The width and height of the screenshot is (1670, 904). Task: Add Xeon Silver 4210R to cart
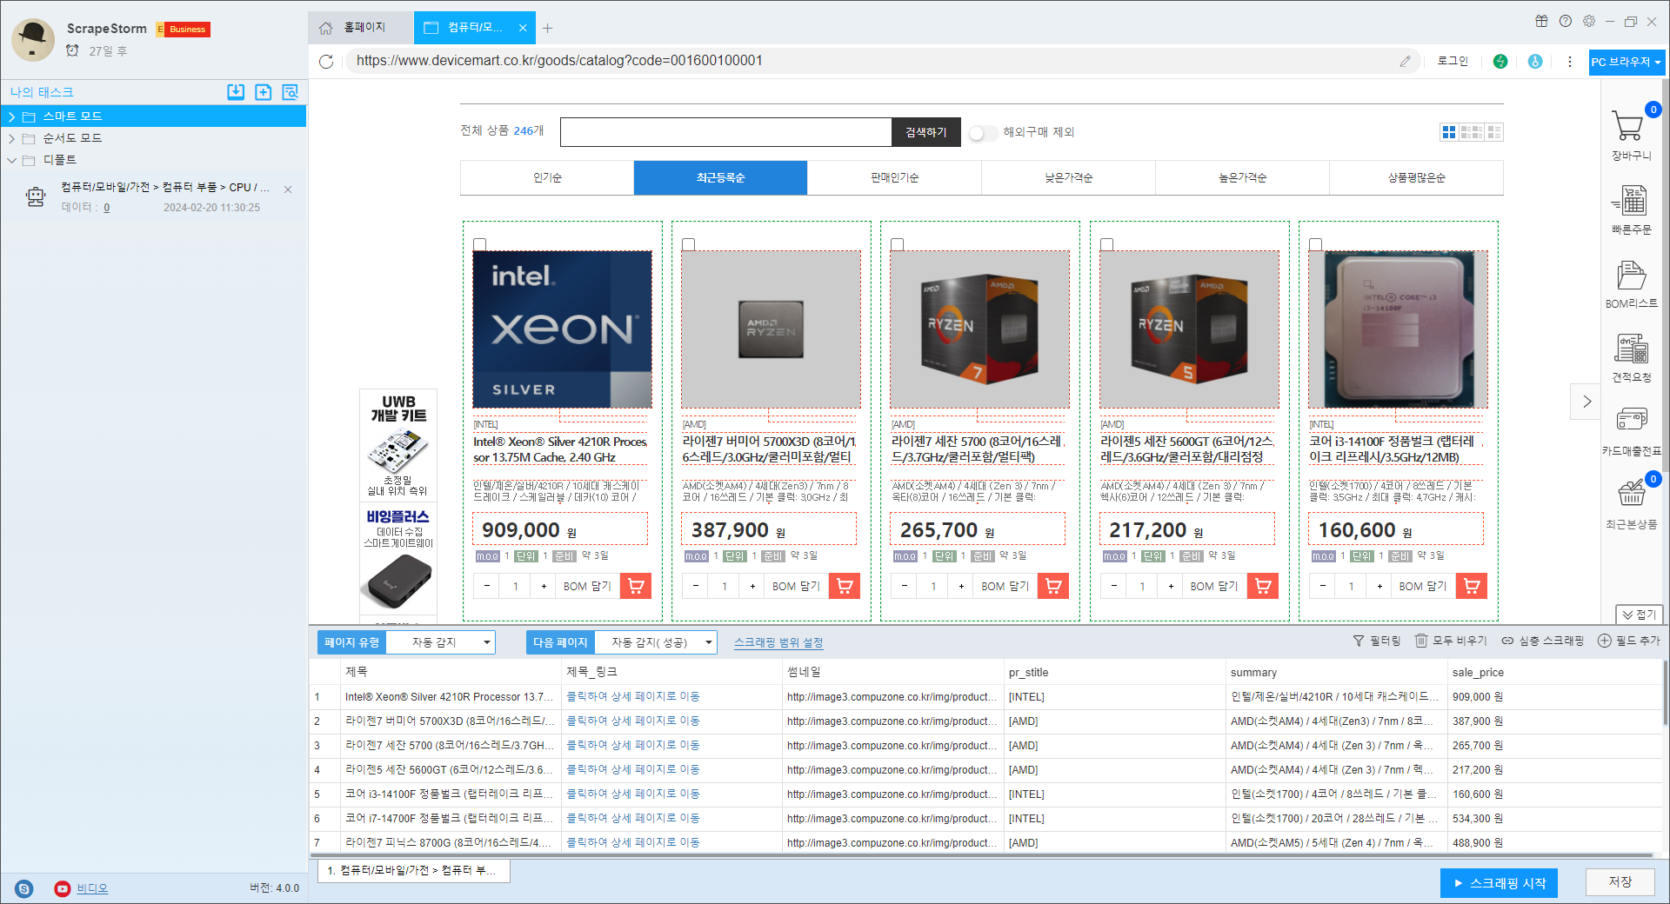click(636, 586)
